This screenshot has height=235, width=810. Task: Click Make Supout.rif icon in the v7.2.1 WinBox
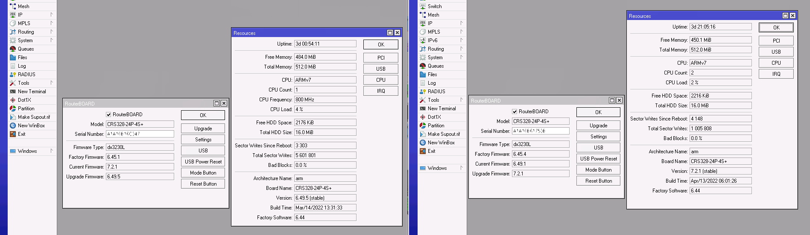pos(423,134)
